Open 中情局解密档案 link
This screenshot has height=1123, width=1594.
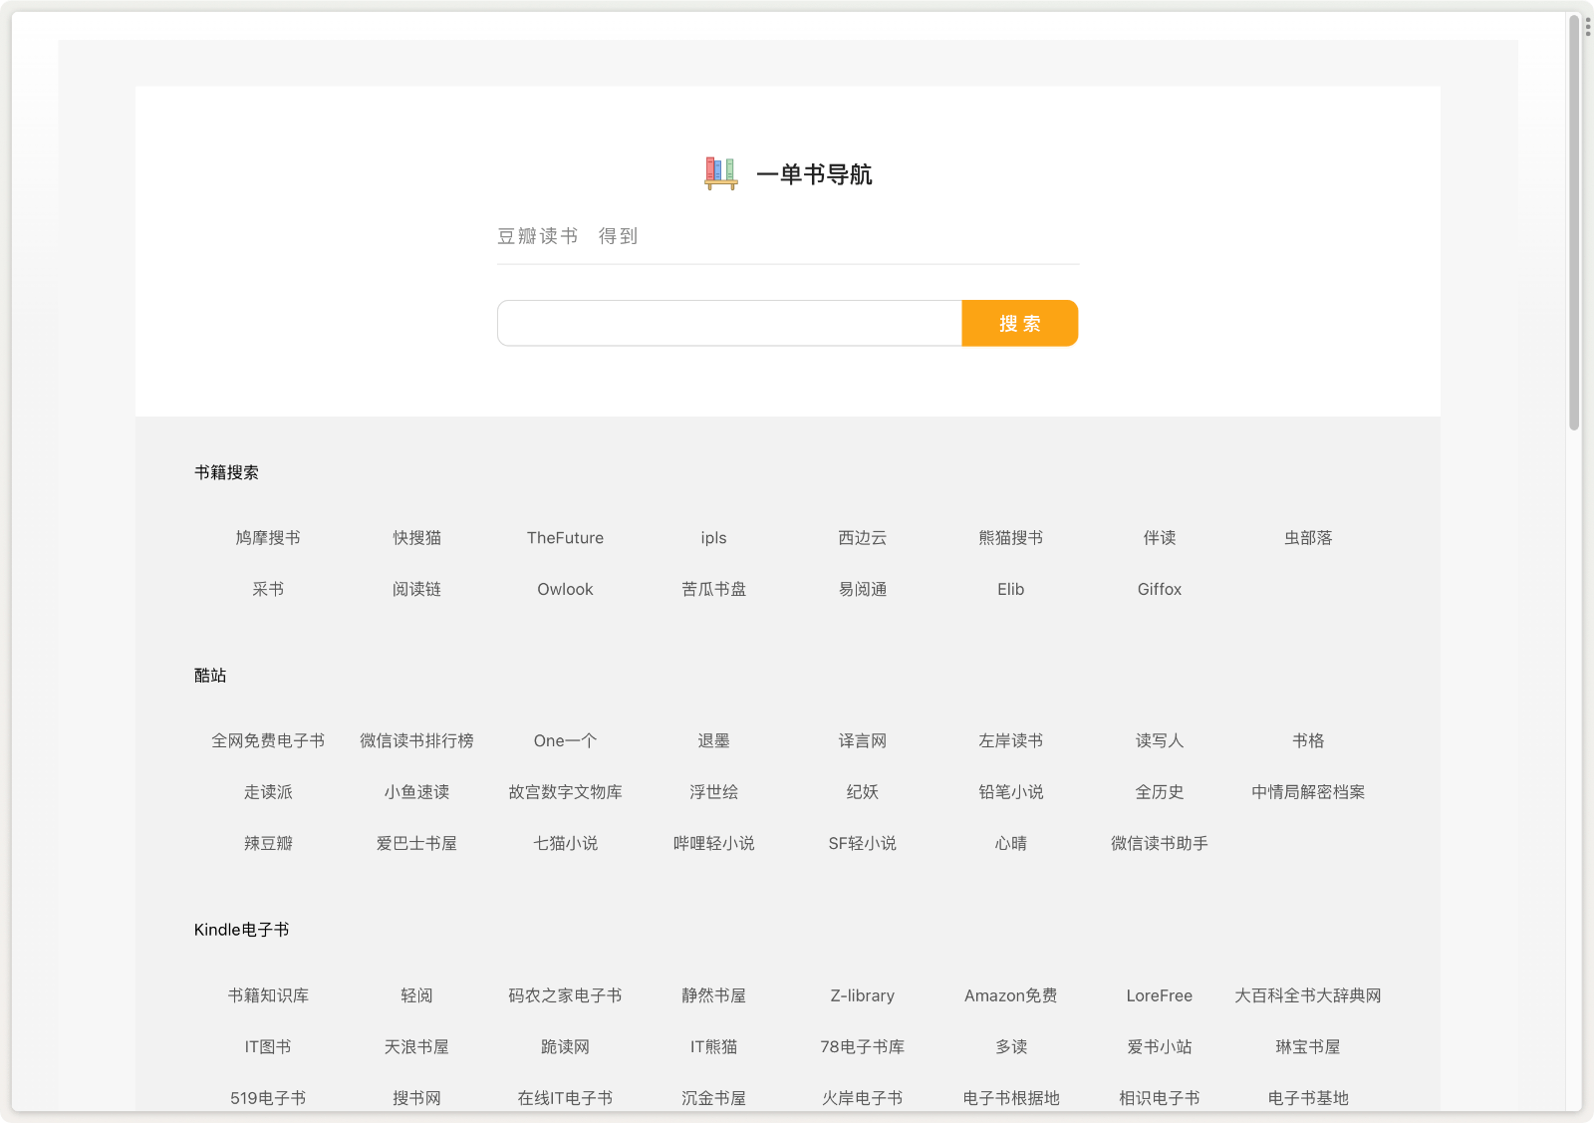[1308, 792]
